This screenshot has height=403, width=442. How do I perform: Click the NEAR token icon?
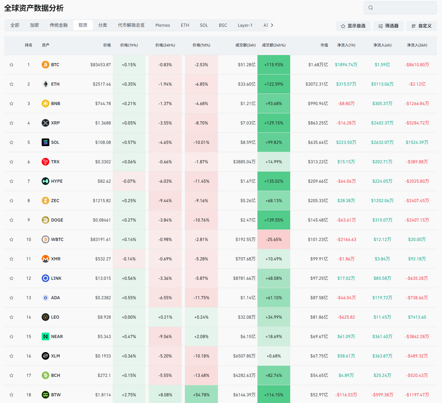coord(46,336)
